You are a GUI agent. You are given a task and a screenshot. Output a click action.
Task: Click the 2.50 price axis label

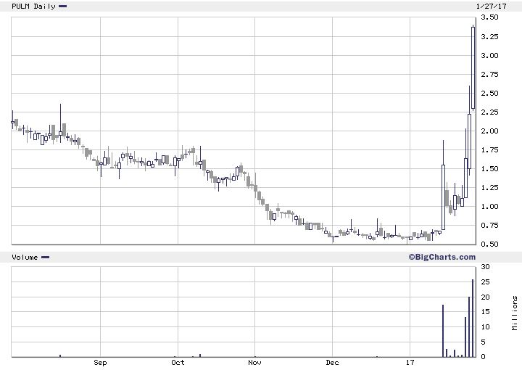tap(489, 94)
